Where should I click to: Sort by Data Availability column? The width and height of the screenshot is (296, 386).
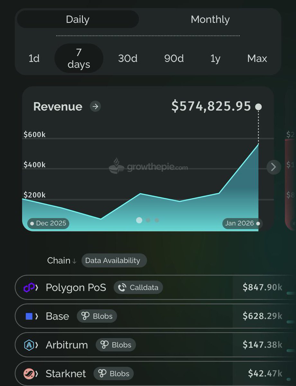point(114,261)
